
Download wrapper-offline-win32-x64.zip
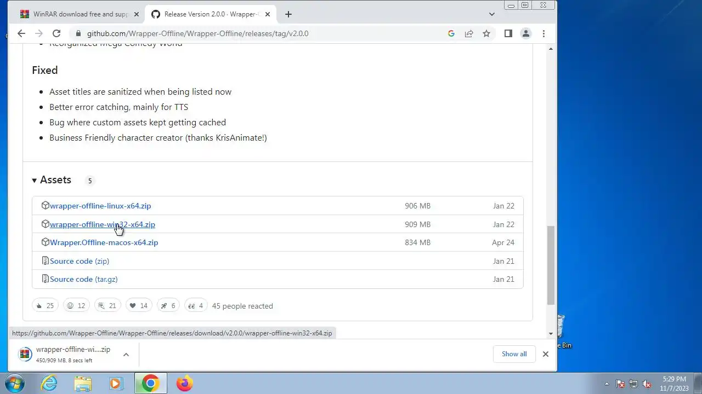click(x=103, y=224)
